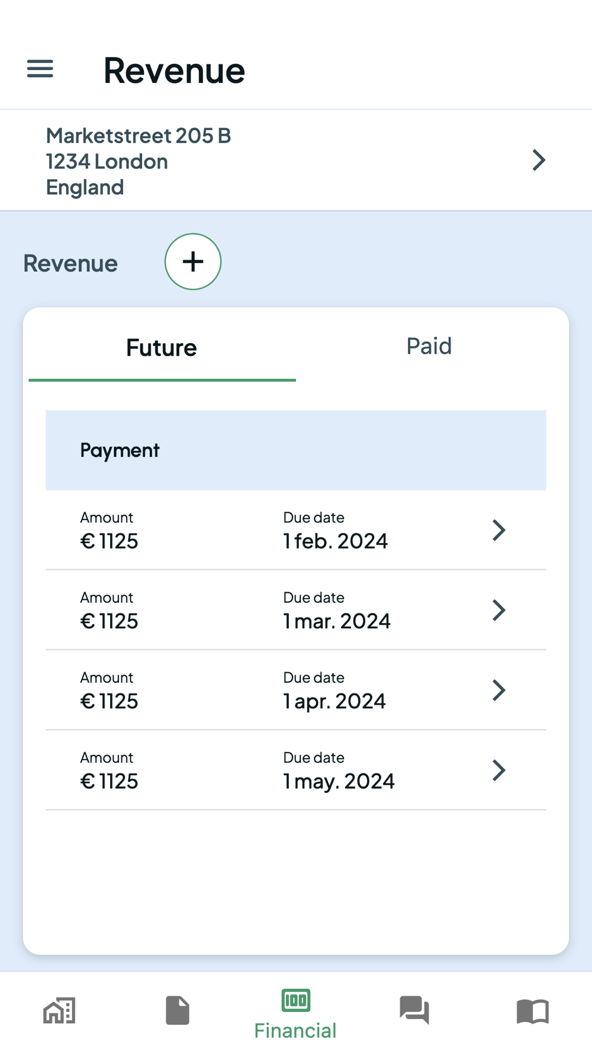Screen dimensions: 592x1052
Task: Go to the home properties icon
Action: 59,1010
